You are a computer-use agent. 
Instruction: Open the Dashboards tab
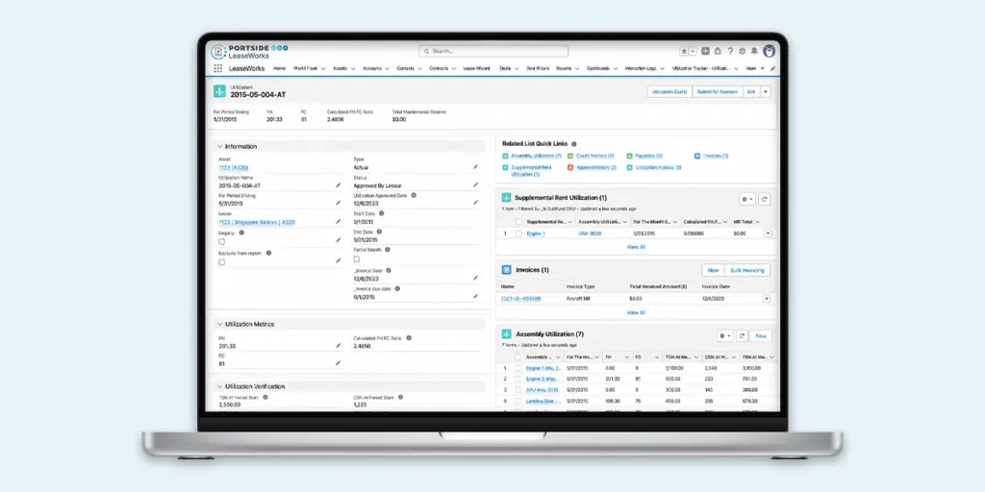pos(598,68)
